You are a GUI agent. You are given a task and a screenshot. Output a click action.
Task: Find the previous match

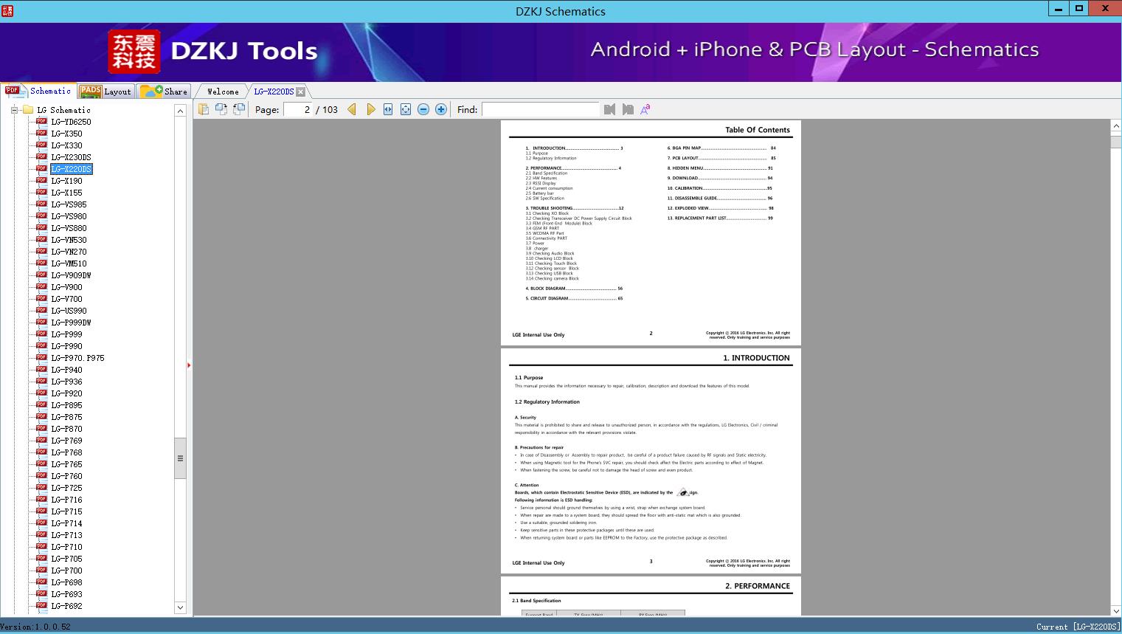coord(609,109)
